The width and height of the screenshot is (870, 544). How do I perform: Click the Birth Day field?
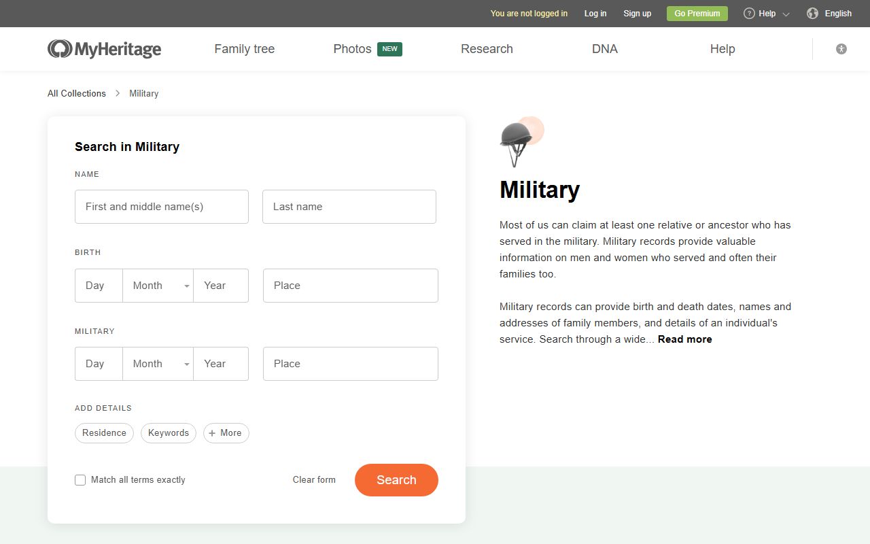pos(99,286)
